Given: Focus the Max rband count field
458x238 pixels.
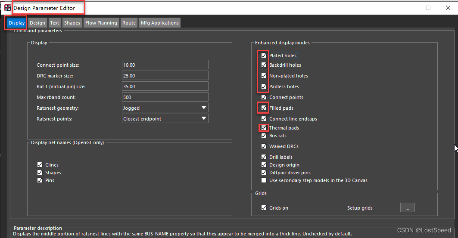Looking at the screenshot, I should click(x=165, y=97).
